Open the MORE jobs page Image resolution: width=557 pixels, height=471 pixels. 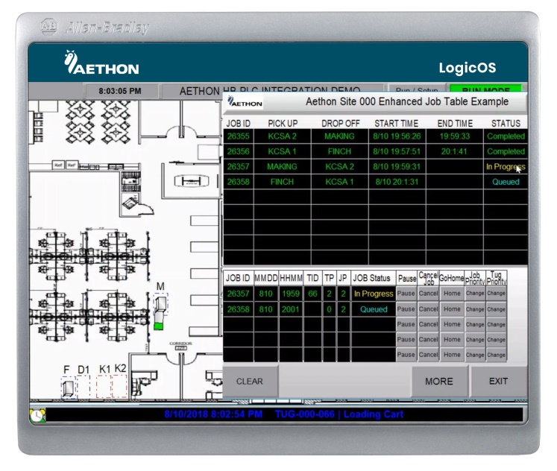[x=439, y=382]
